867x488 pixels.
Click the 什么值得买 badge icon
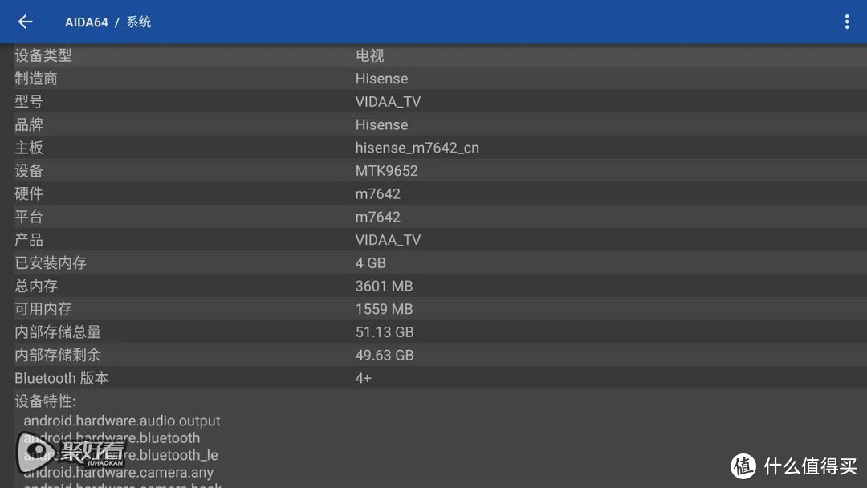743,465
